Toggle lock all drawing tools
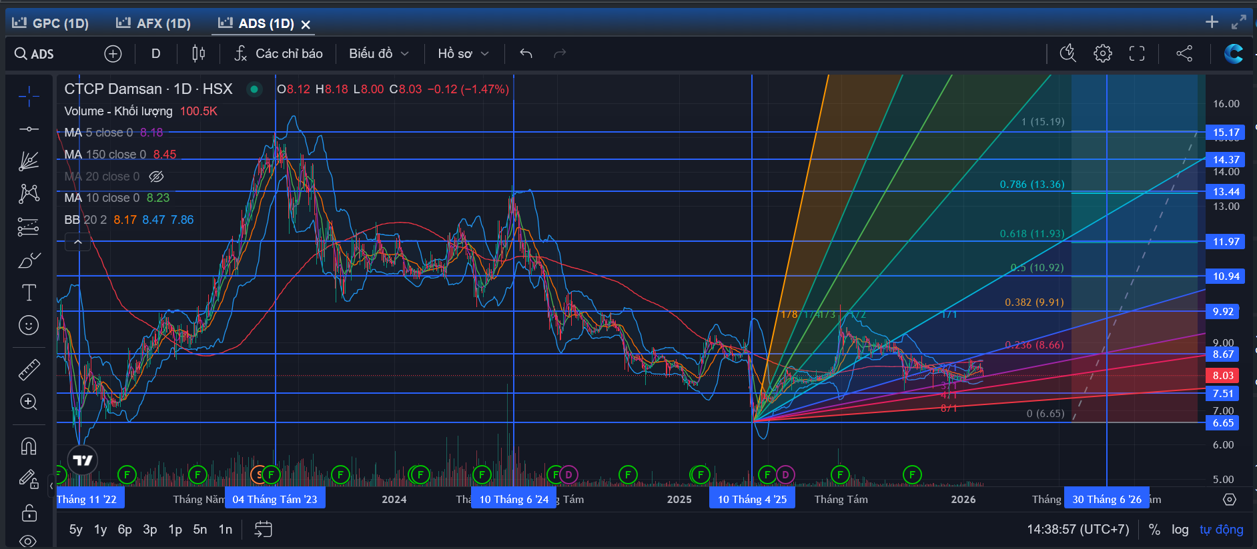Screen dimensions: 1257x549 click(29, 512)
